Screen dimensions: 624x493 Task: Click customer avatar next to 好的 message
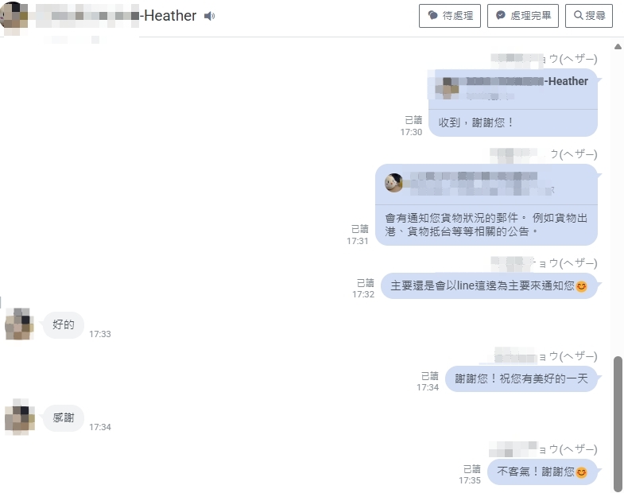pos(19,324)
